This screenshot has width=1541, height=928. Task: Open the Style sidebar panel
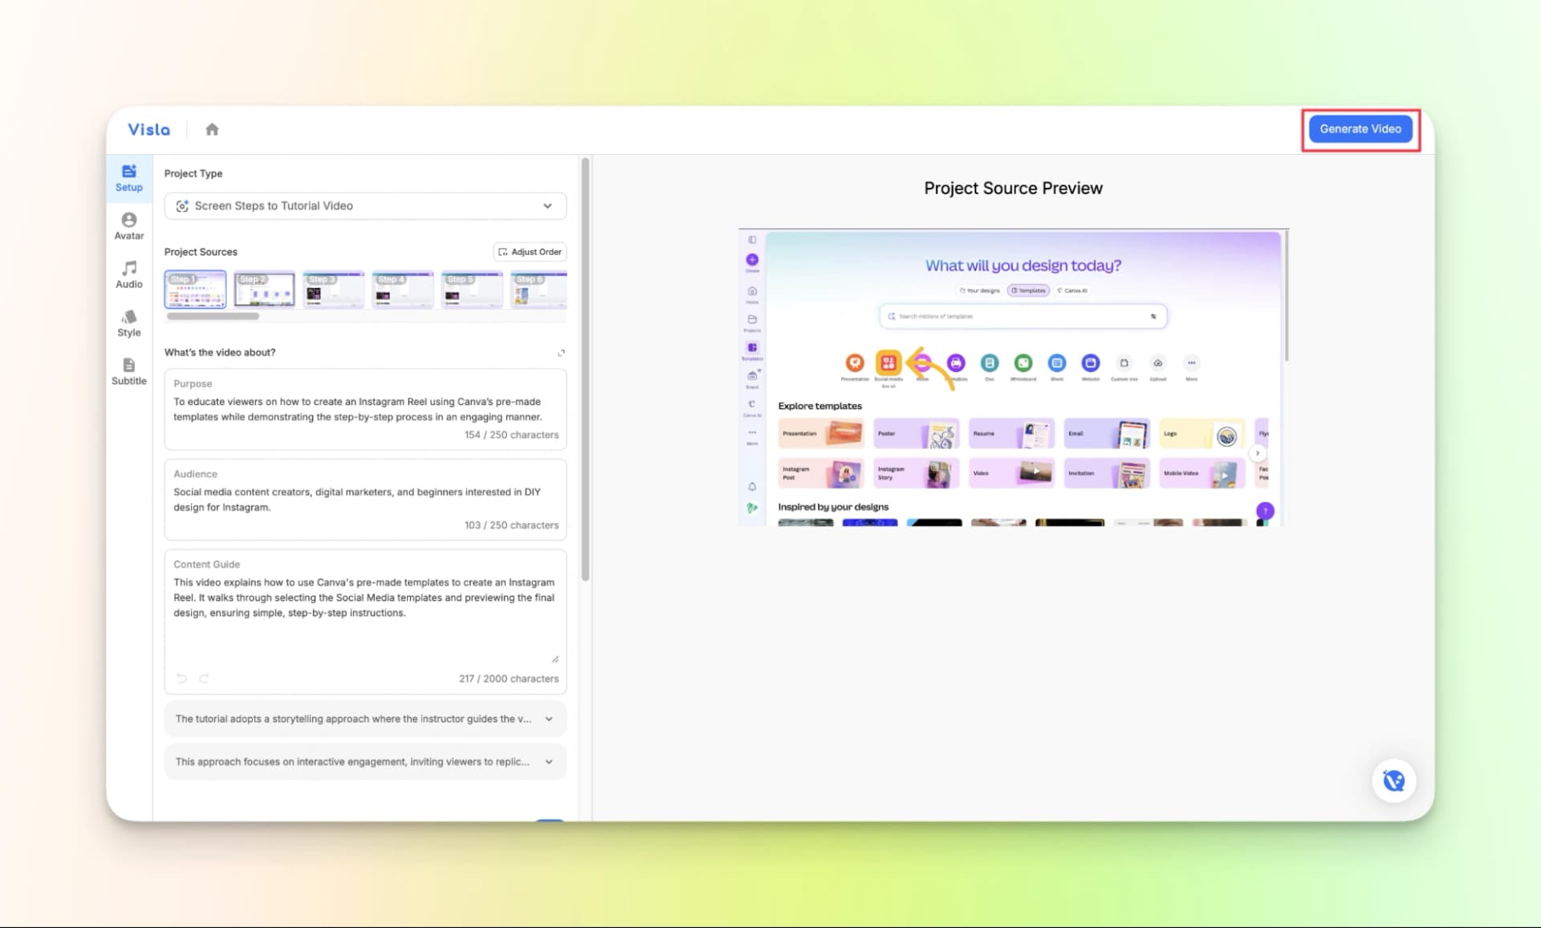128,322
